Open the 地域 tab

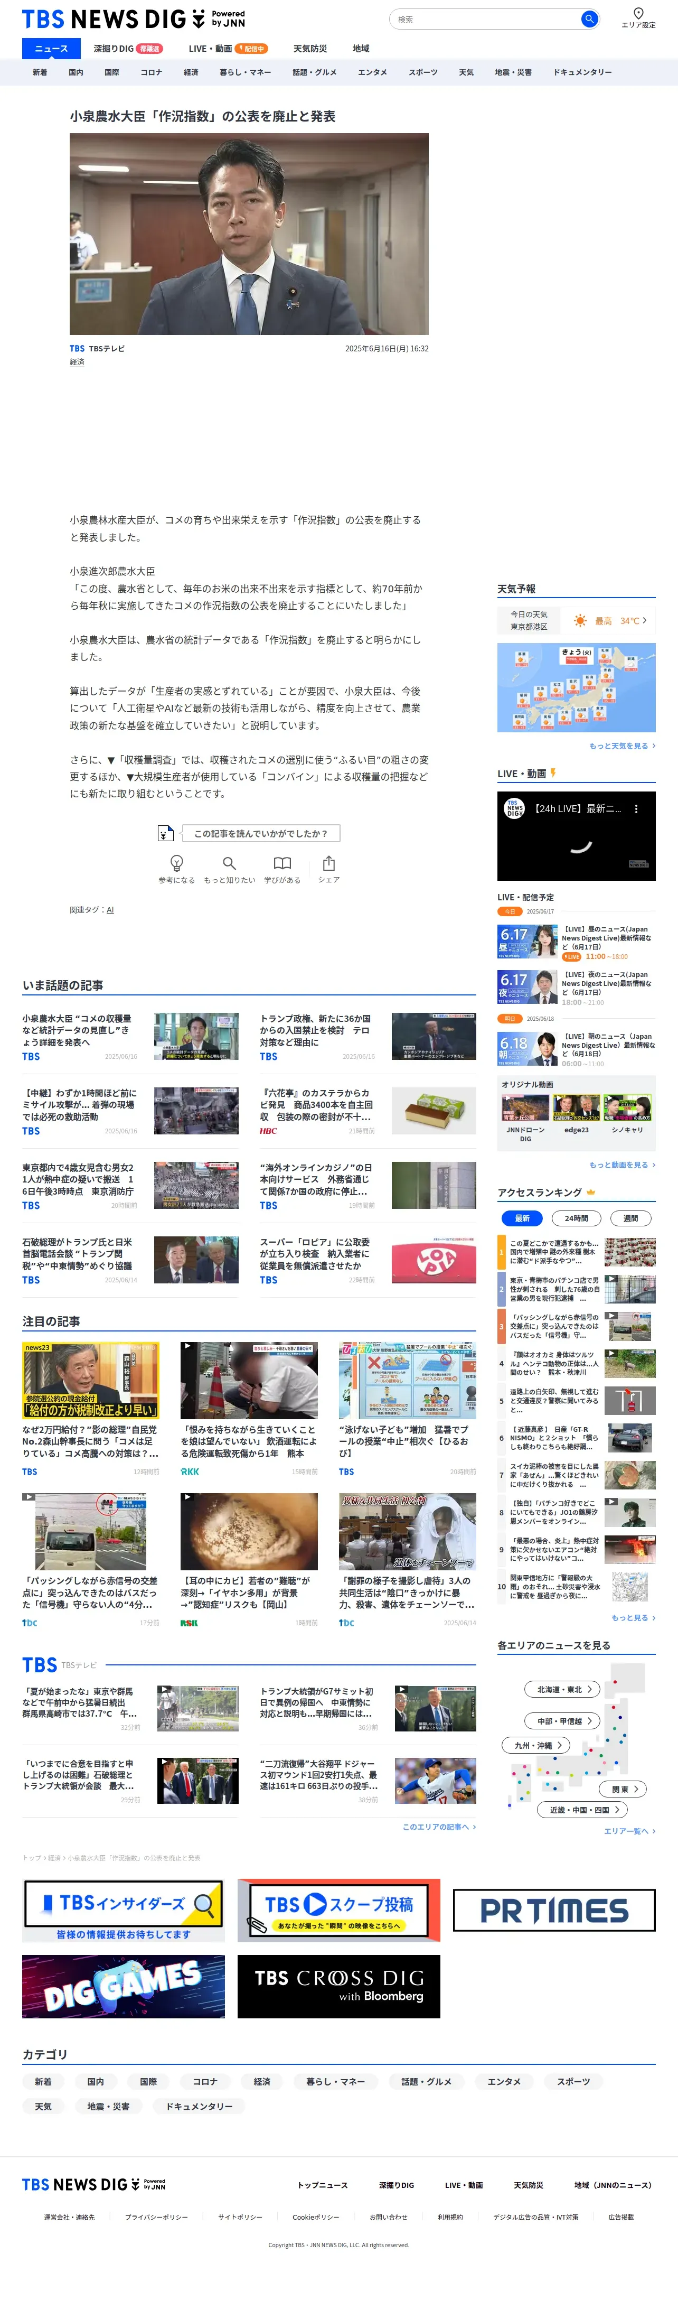click(x=361, y=49)
